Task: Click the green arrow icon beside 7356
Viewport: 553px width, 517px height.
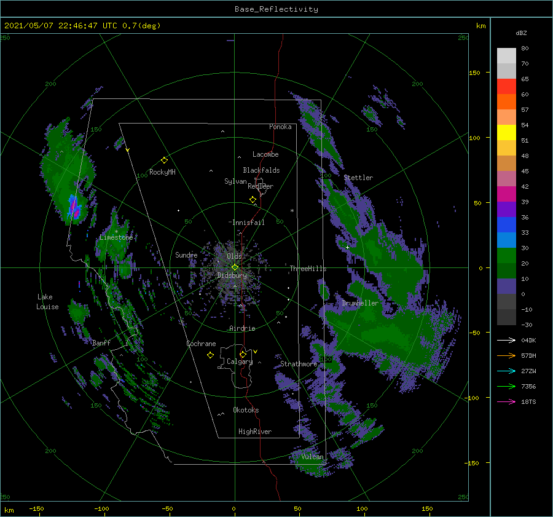Action: (506, 387)
